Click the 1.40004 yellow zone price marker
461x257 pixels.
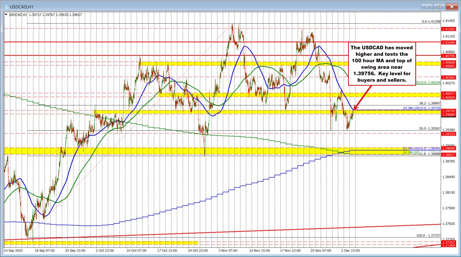[x=449, y=98]
